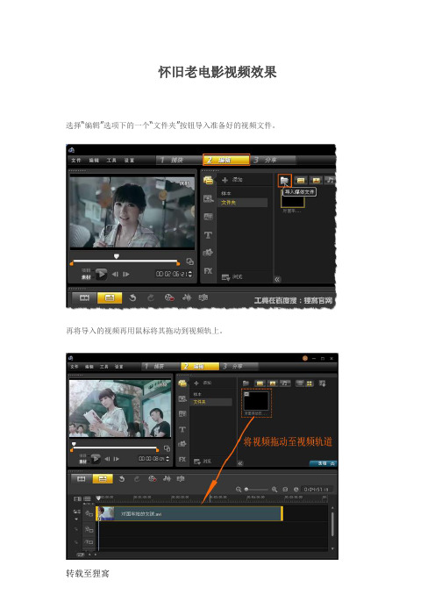Image resolution: width=435 pixels, height=616 pixels.
Task: Click the highlighted import media files folder icon
Action: point(285,180)
